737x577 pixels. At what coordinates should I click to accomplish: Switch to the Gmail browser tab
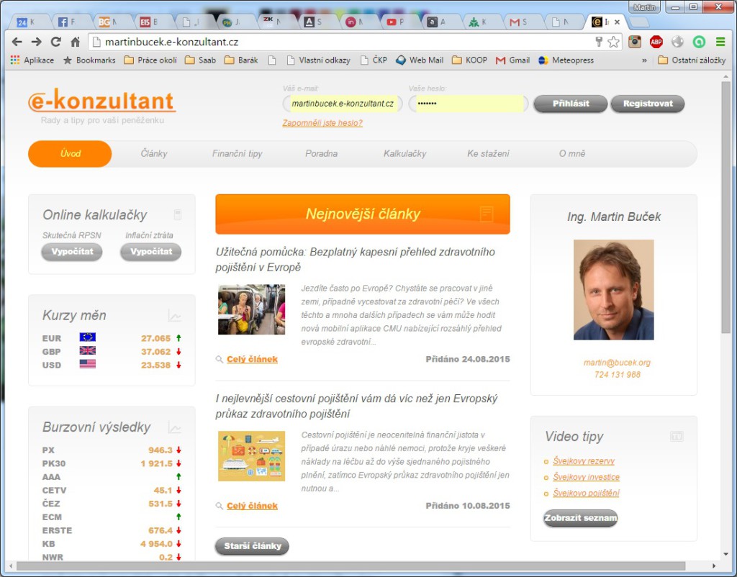521,22
